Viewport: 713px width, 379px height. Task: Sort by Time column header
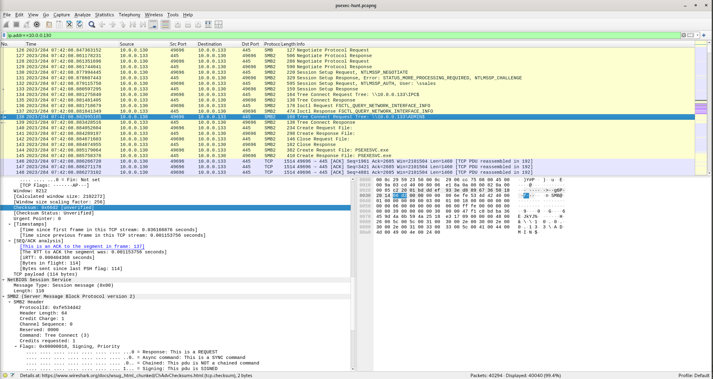[72, 44]
